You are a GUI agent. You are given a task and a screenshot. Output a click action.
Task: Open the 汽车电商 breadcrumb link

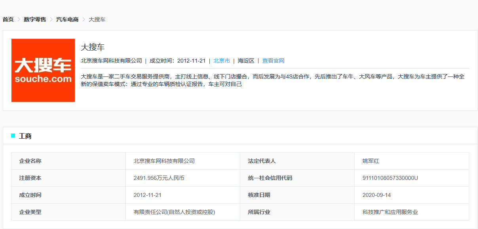tap(66, 19)
